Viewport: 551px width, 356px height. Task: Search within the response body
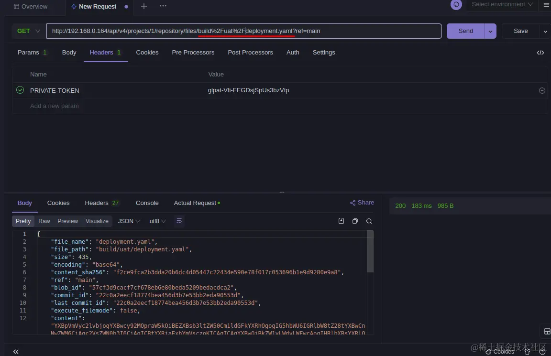click(x=369, y=221)
